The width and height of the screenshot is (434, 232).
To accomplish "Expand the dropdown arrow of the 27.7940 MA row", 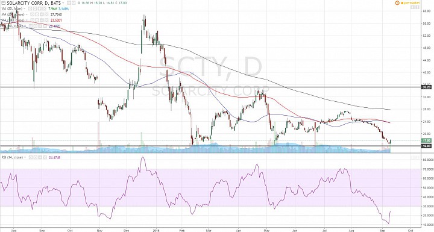I will 27,14.
